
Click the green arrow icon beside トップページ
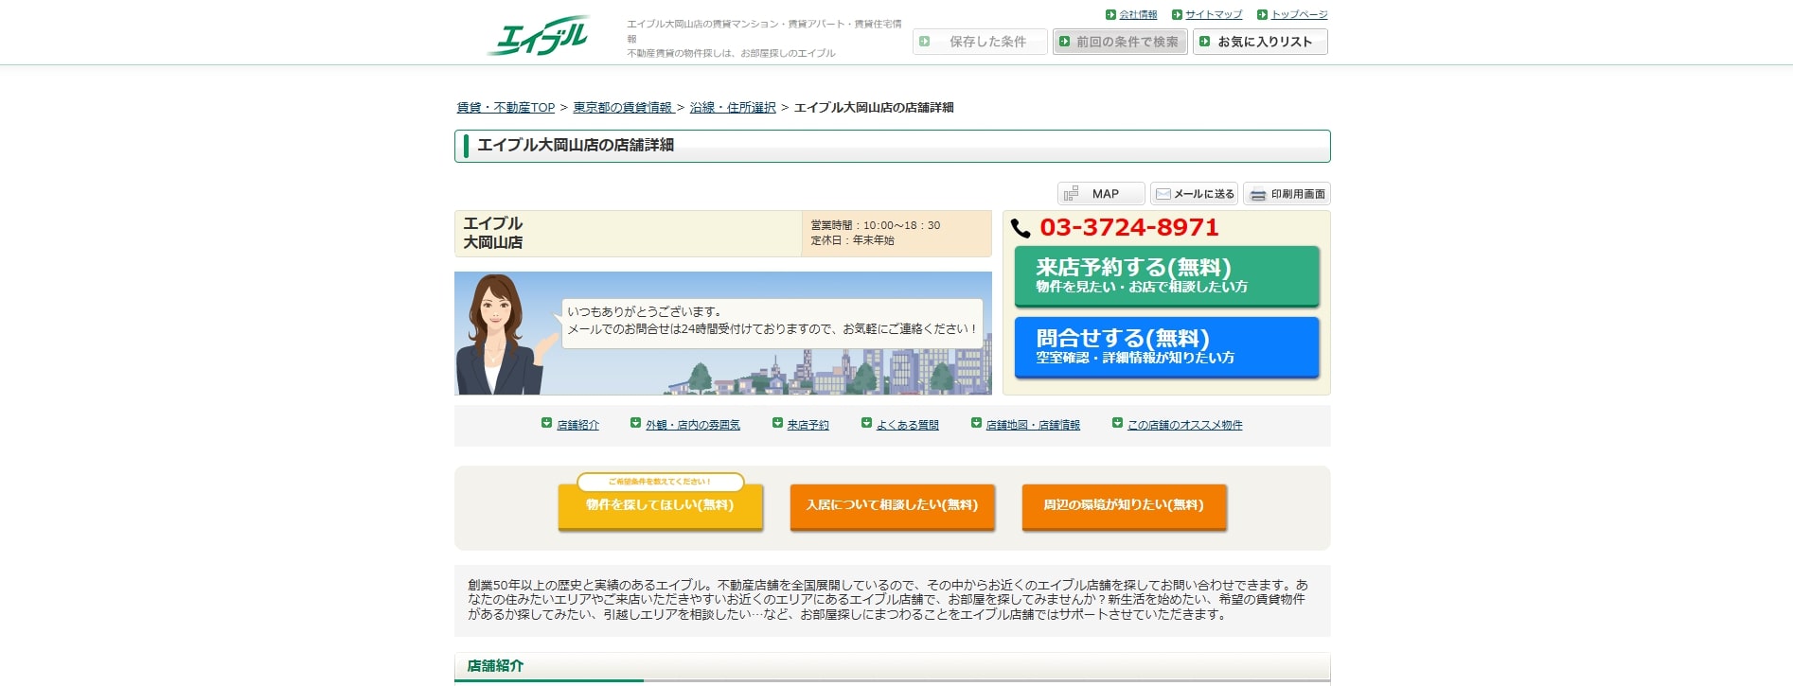tap(1262, 14)
